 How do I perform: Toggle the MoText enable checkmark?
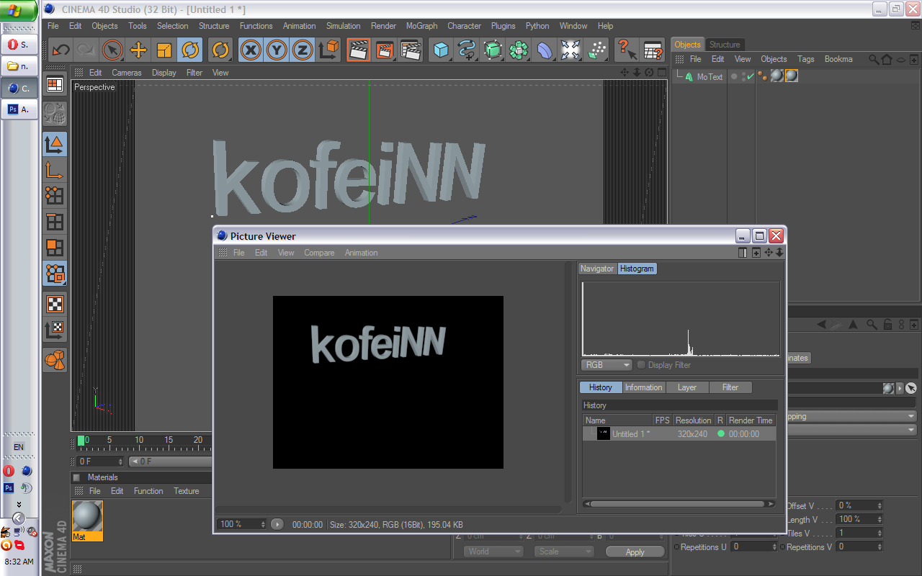coord(750,76)
